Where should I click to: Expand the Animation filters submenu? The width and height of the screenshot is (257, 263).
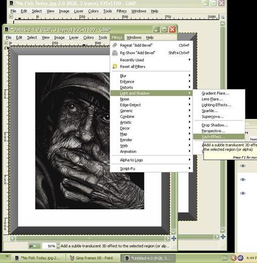tap(152, 151)
